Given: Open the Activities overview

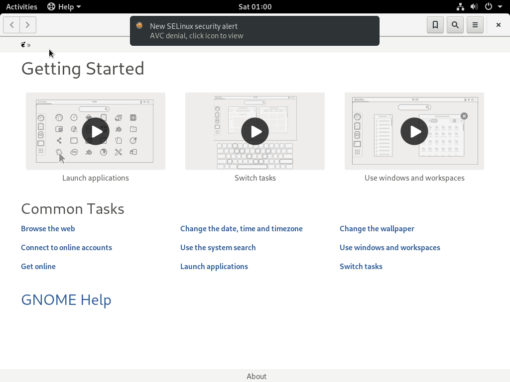Looking at the screenshot, I should pos(21,6).
